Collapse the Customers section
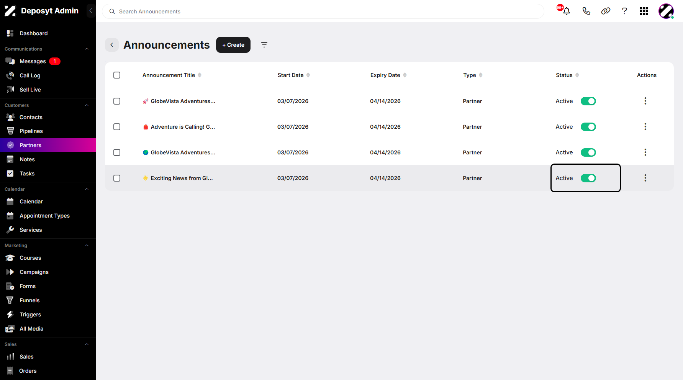 click(x=87, y=105)
